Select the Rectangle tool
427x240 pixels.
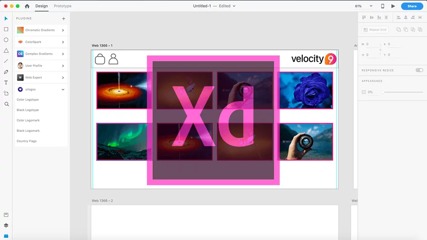click(x=6, y=29)
